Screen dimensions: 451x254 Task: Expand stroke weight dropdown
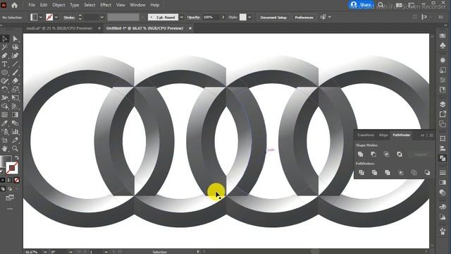click(101, 17)
